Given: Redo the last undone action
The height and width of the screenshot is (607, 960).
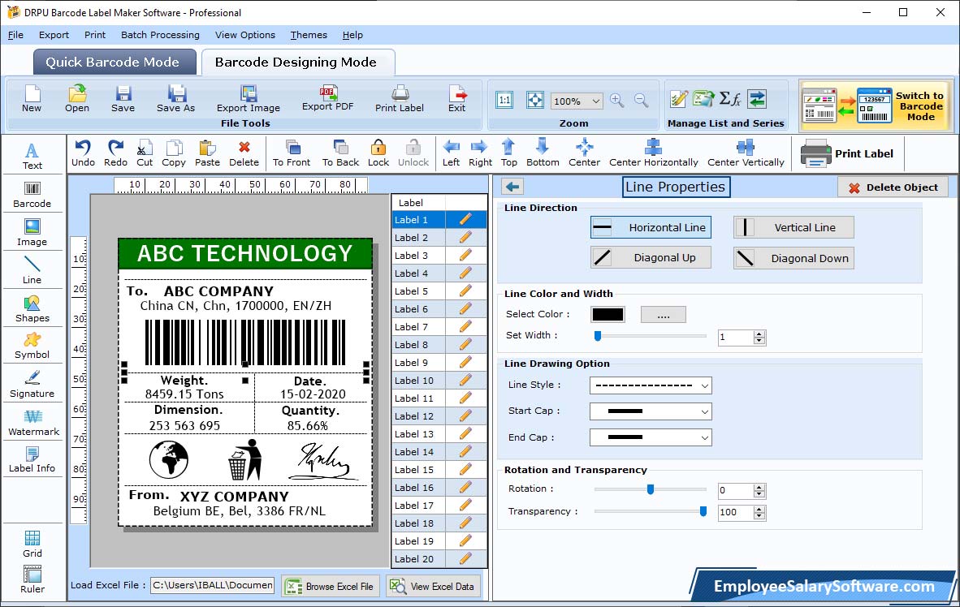Looking at the screenshot, I should point(115,153).
